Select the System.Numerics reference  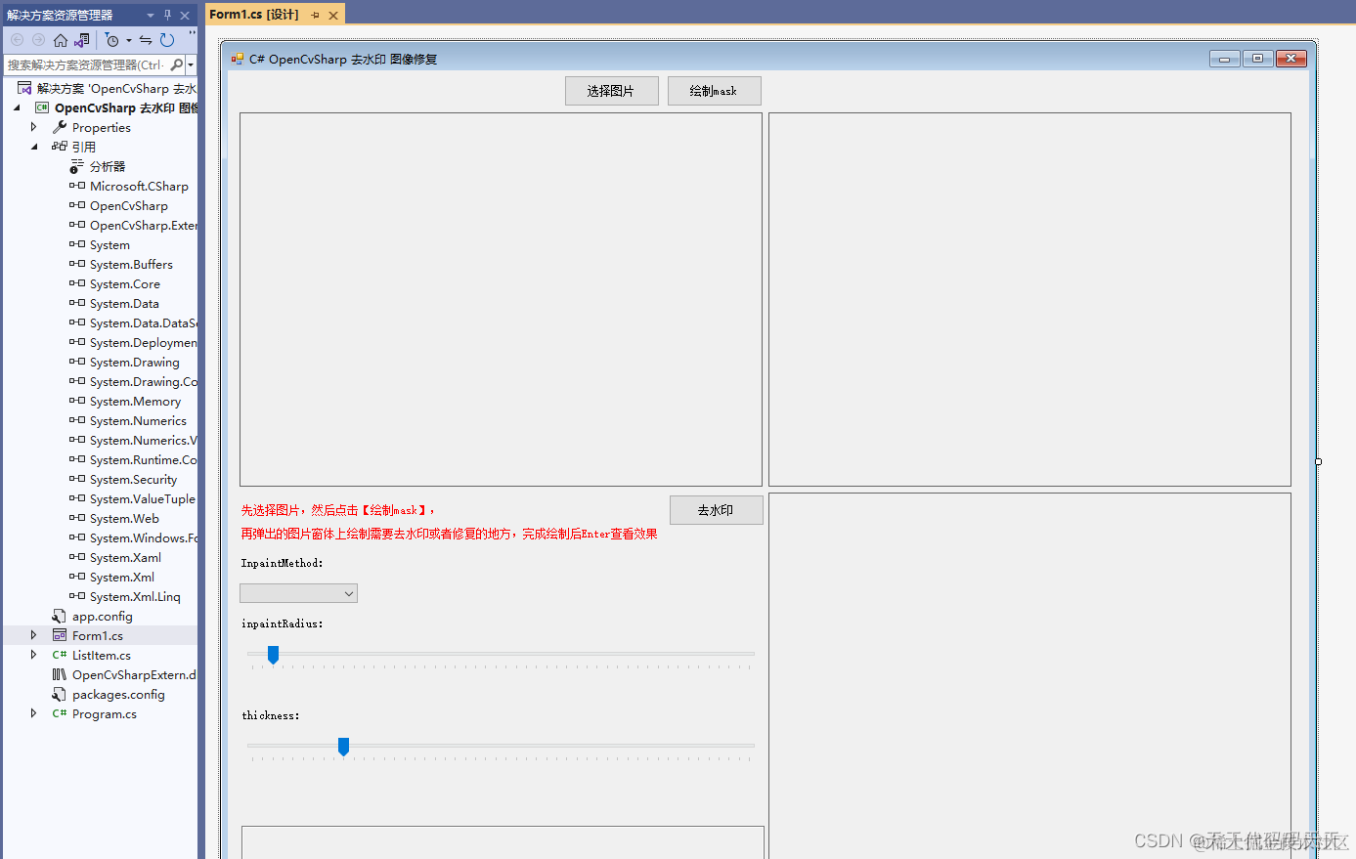pos(138,420)
